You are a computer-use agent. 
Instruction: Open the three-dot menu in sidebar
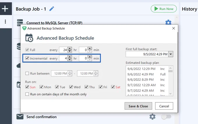[x=5, y=22]
